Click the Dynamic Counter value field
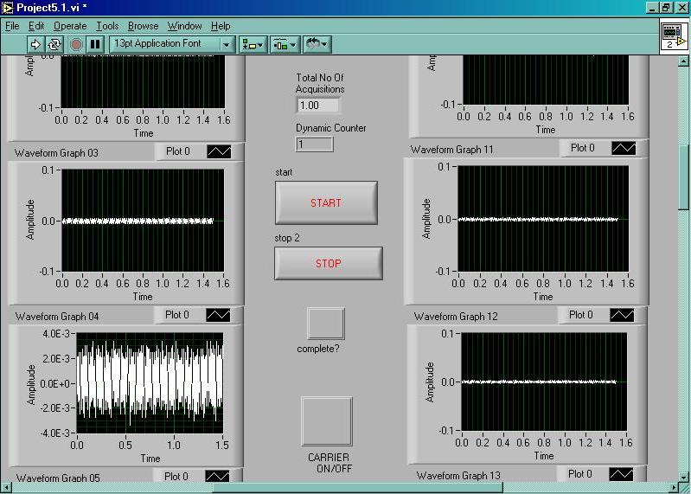The image size is (691, 494). pos(314,144)
